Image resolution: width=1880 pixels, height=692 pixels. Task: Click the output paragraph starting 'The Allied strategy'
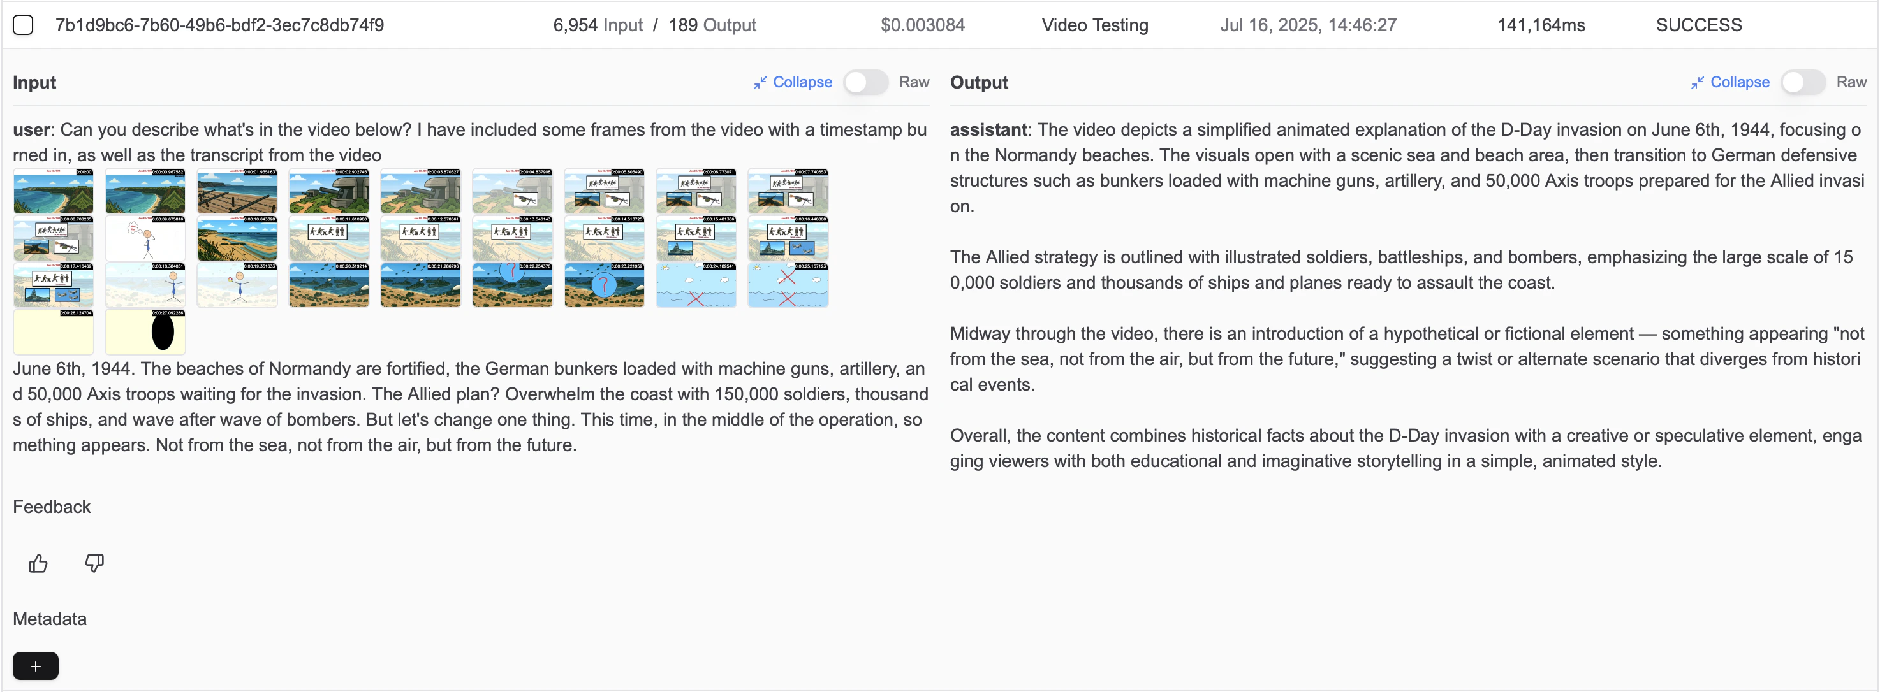pos(1401,270)
